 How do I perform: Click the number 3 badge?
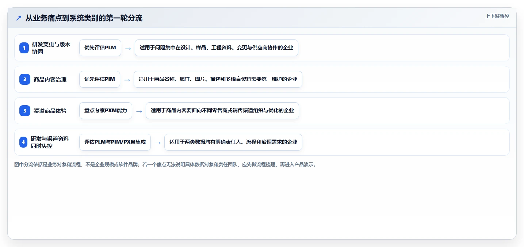(x=25, y=111)
